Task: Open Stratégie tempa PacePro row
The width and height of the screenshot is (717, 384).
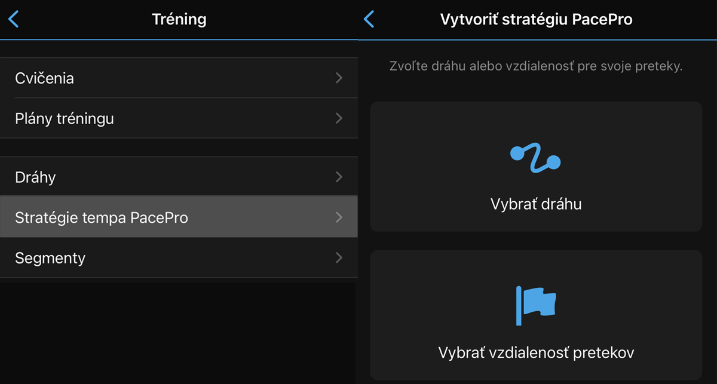Action: [179, 217]
